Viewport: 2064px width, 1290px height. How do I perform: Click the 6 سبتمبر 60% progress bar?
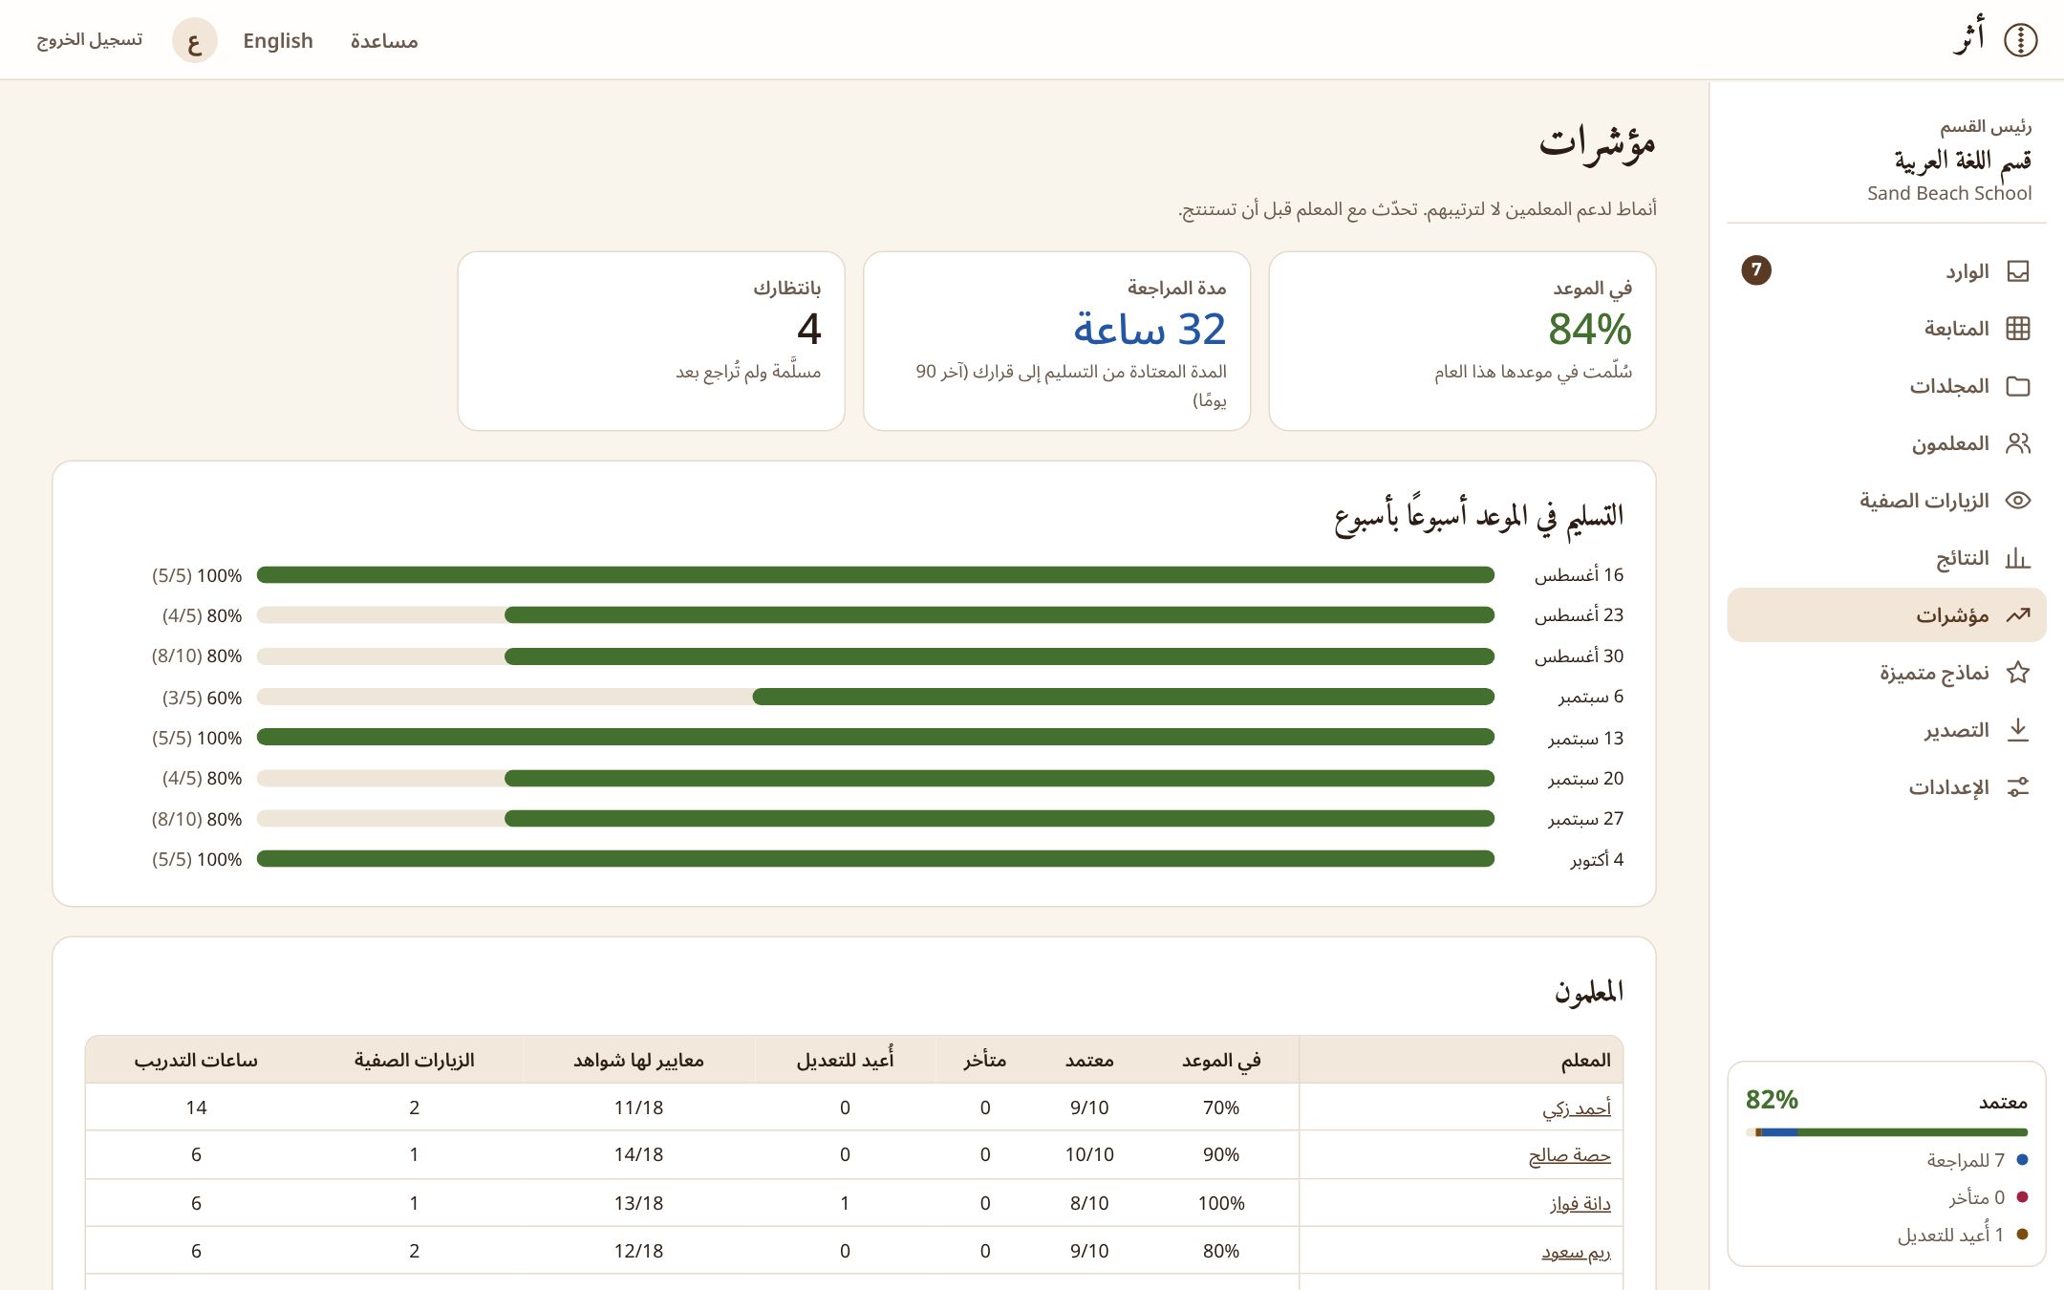coord(875,697)
